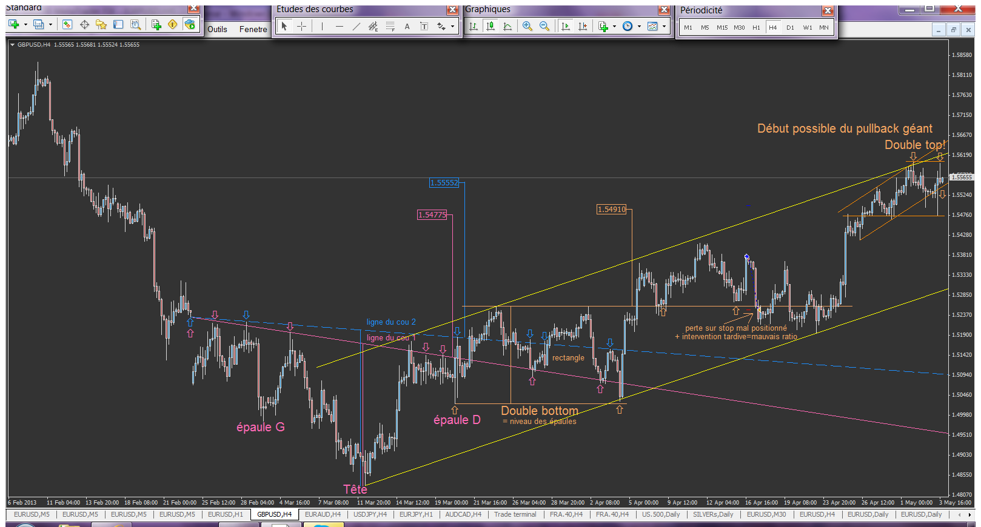Screen dimensions: 981x527
Task: Launch the Strategy Tester magnifier icon
Action: (135, 24)
